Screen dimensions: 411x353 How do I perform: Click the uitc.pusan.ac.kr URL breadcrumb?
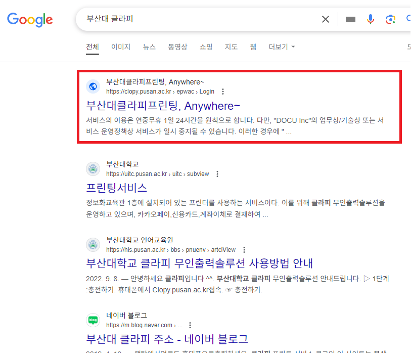click(x=158, y=174)
